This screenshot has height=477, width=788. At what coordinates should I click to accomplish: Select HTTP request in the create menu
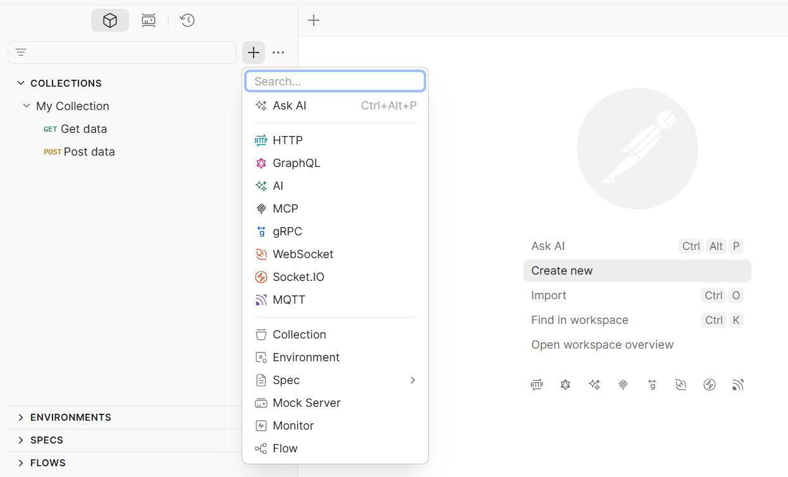[335, 140]
